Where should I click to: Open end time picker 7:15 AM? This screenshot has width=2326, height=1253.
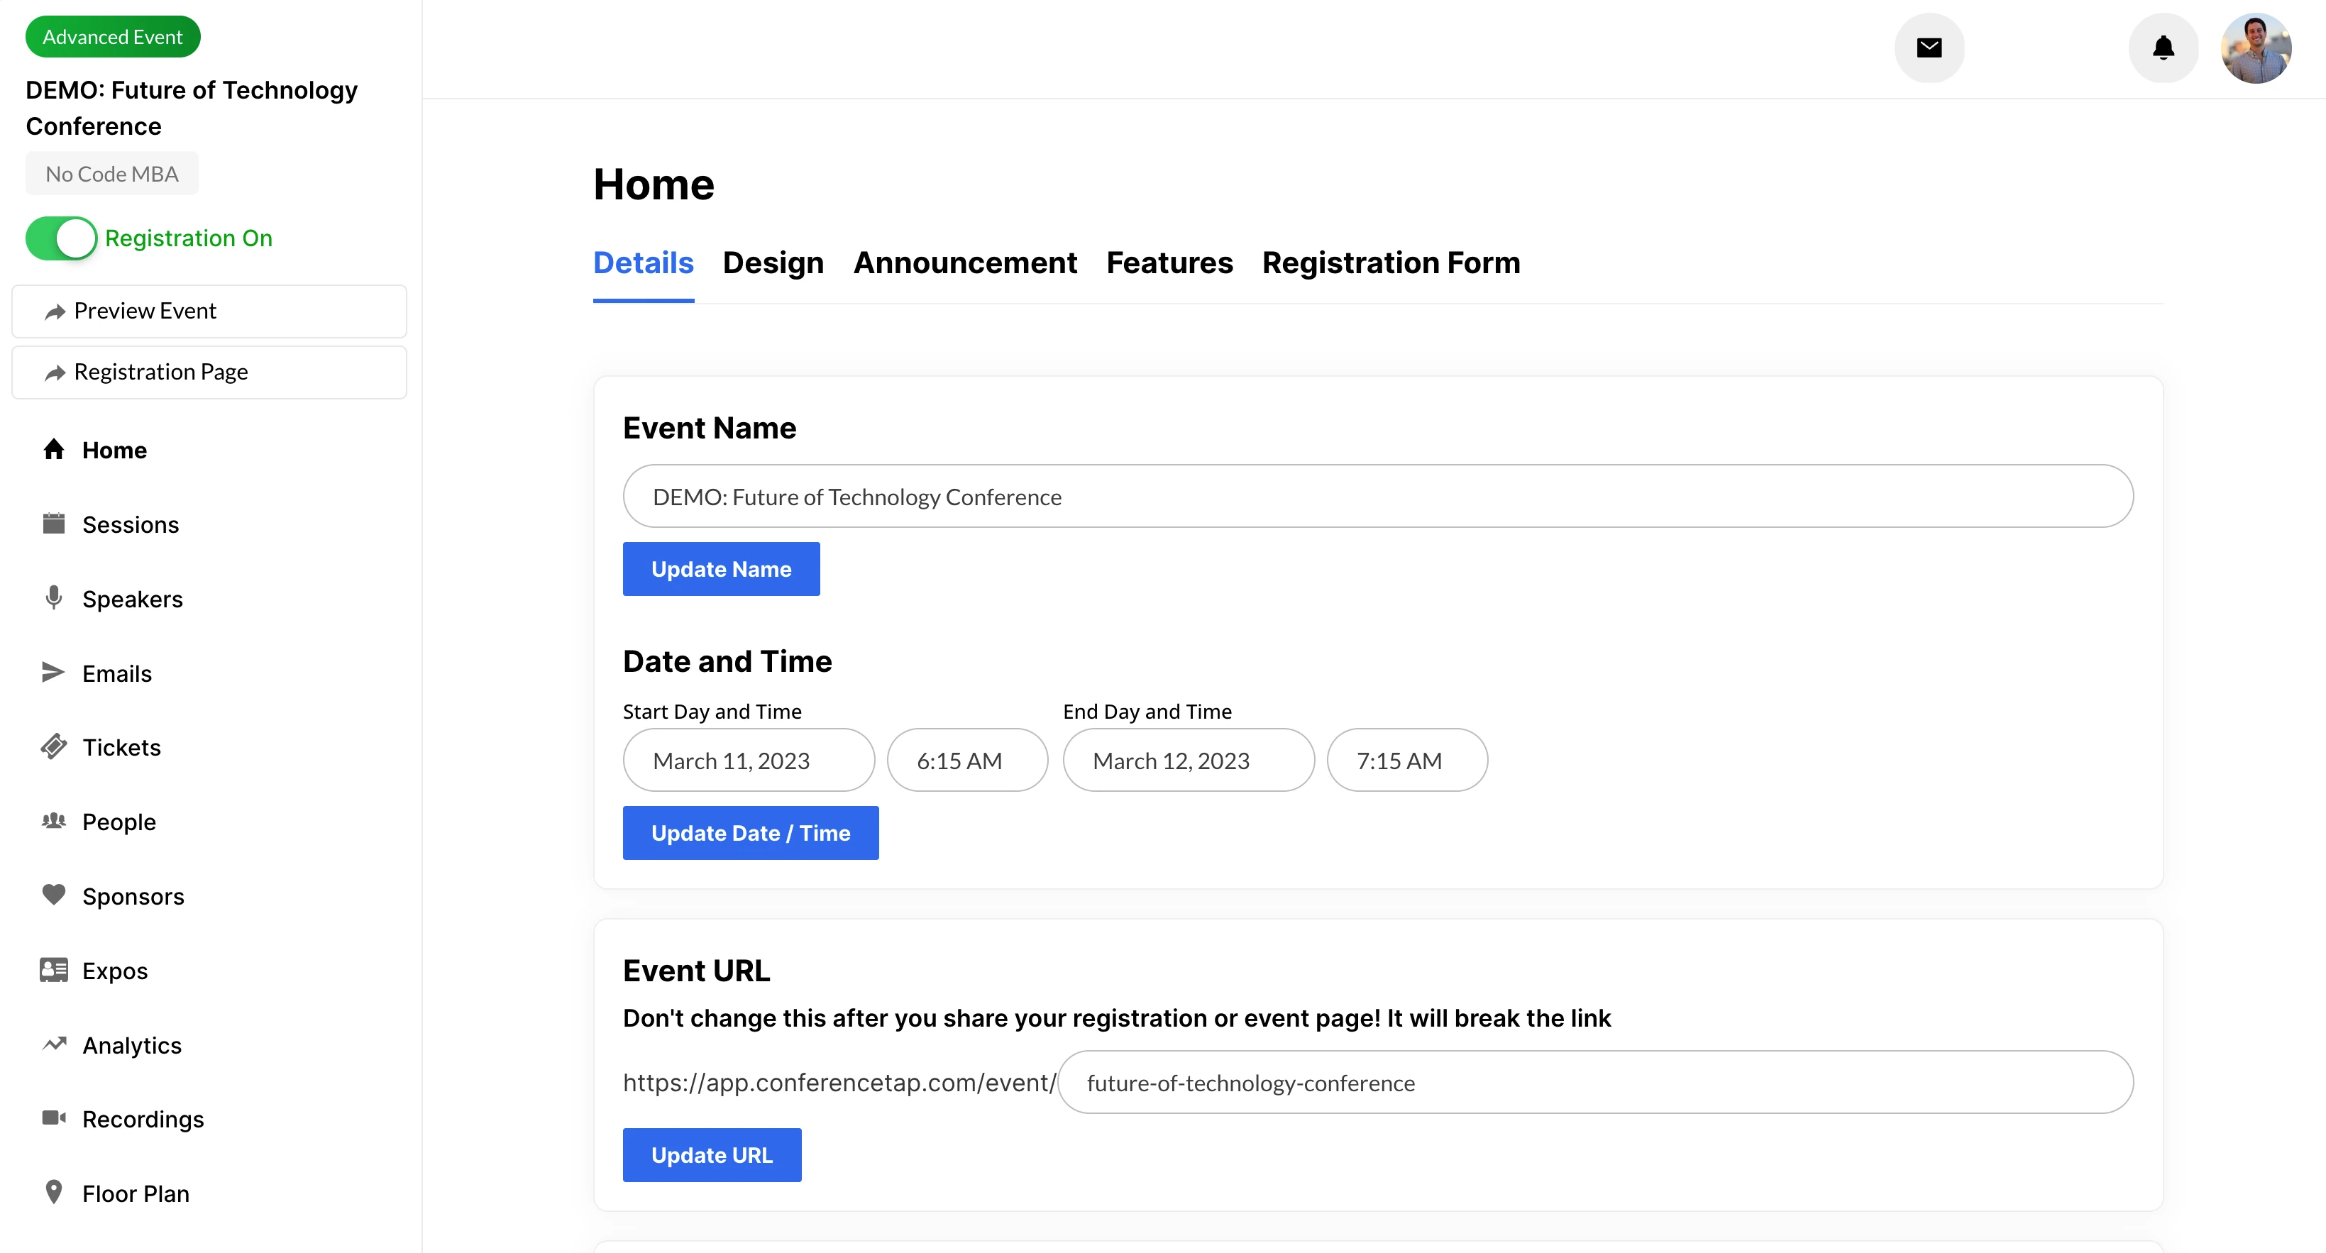(1407, 760)
